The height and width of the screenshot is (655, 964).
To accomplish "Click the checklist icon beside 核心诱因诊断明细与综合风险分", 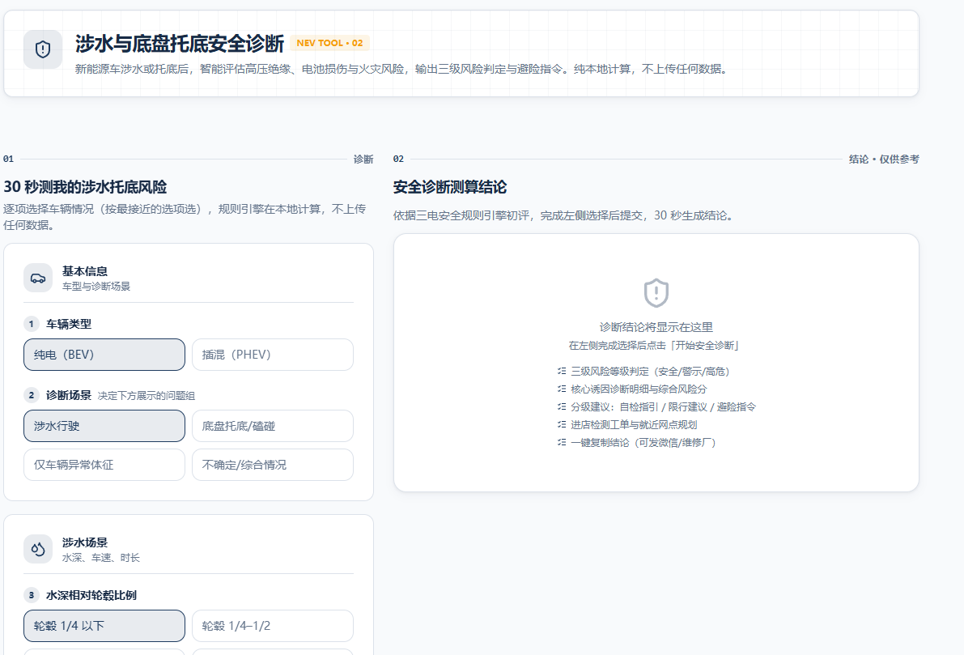I will tap(562, 389).
